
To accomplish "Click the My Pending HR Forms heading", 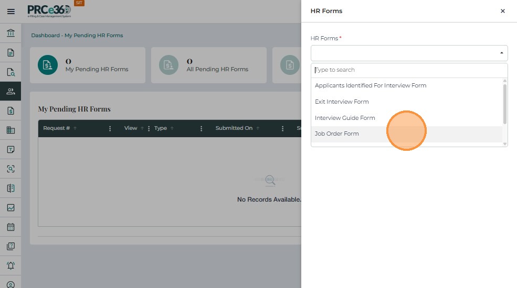I will tap(74, 109).
